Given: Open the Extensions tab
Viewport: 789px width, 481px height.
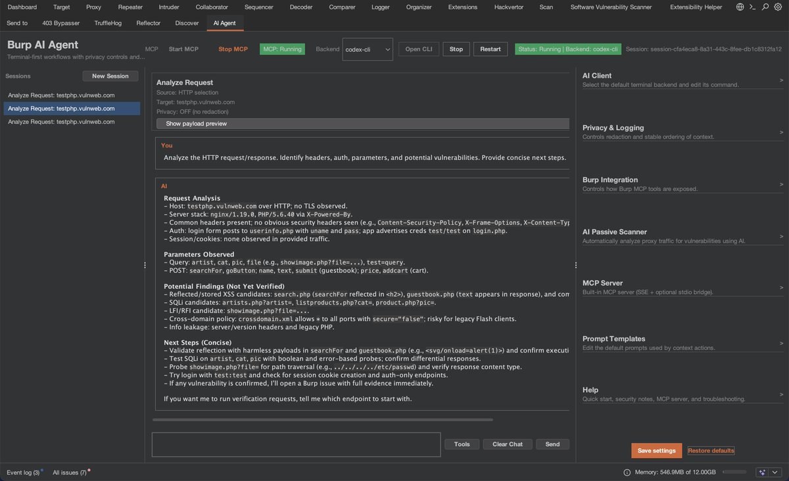Looking at the screenshot, I should click(x=463, y=7).
